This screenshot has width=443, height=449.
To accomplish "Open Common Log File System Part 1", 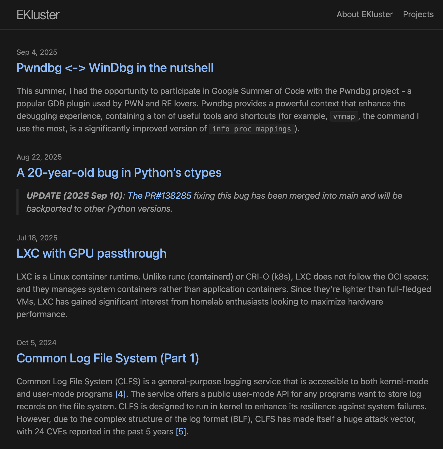I will pos(107,358).
